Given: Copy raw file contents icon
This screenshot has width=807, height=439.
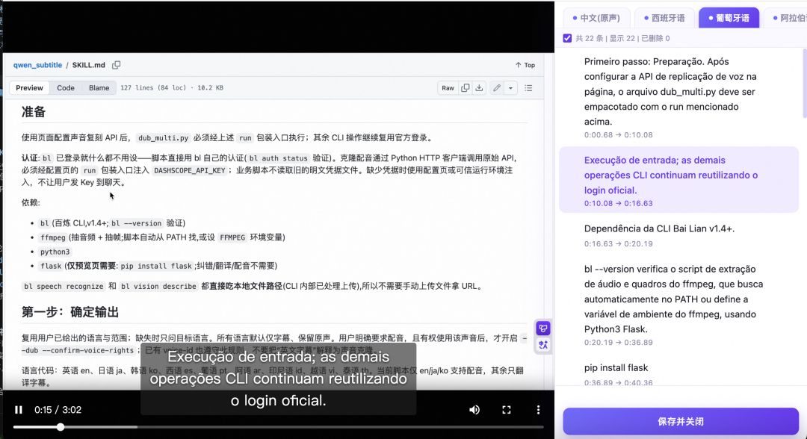Looking at the screenshot, I should [x=466, y=88].
